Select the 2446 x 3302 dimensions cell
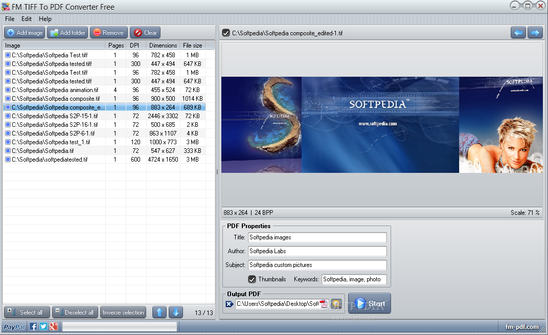 click(x=163, y=116)
